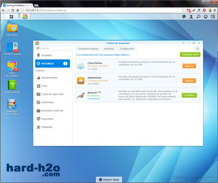
Task: Click Actualizar for MariaDB
Action: [x=189, y=95]
